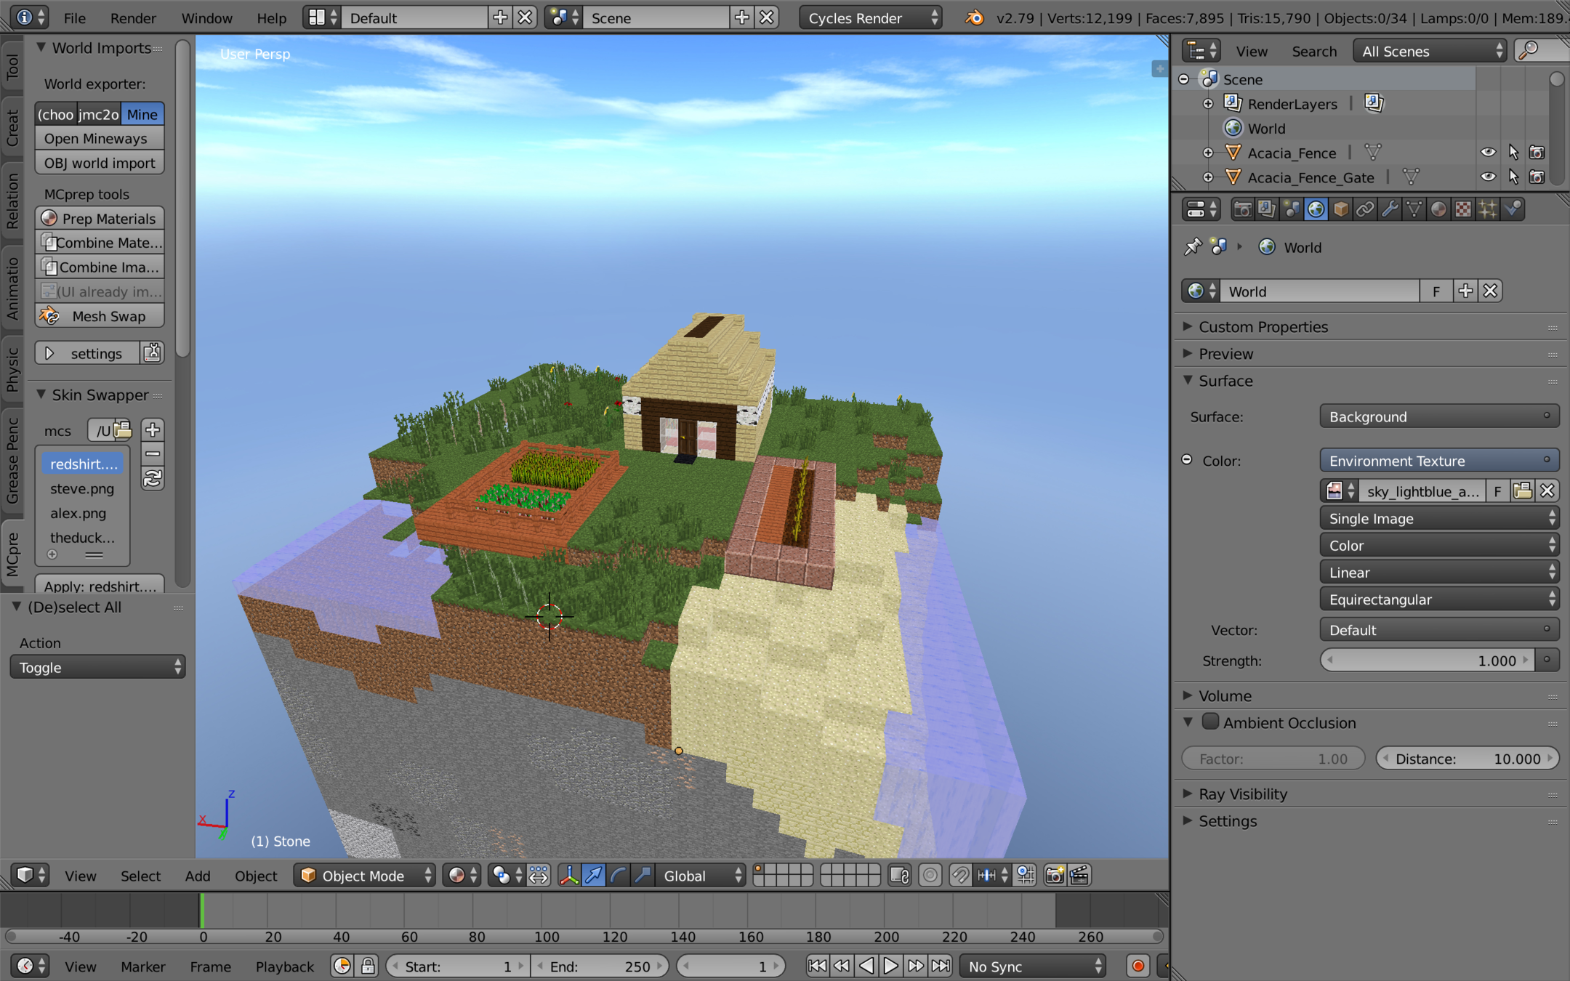Switch to the Relations sidebar tab
The height and width of the screenshot is (981, 1570).
click(12, 201)
